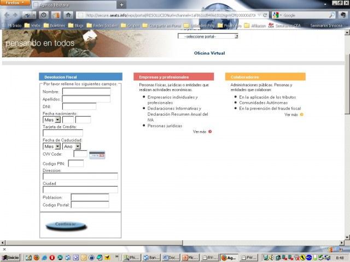Click the Nombre text field
350x262 pixels.
point(86,92)
